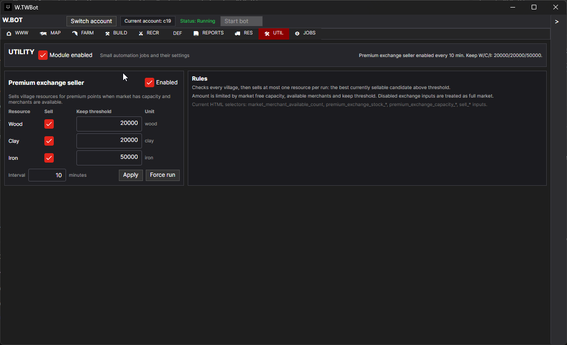Open the FARM tab
This screenshot has height=345, width=567.
pyautogui.click(x=83, y=33)
